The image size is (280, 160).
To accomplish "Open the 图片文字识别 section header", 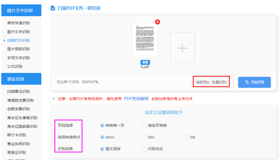I will click(x=21, y=10).
